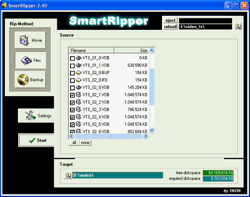The image size is (250, 197).
Task: Minimize the SmartRipper window
Action: coord(228,6)
